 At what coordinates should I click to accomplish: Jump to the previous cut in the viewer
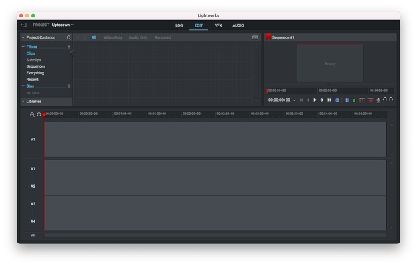(x=302, y=100)
